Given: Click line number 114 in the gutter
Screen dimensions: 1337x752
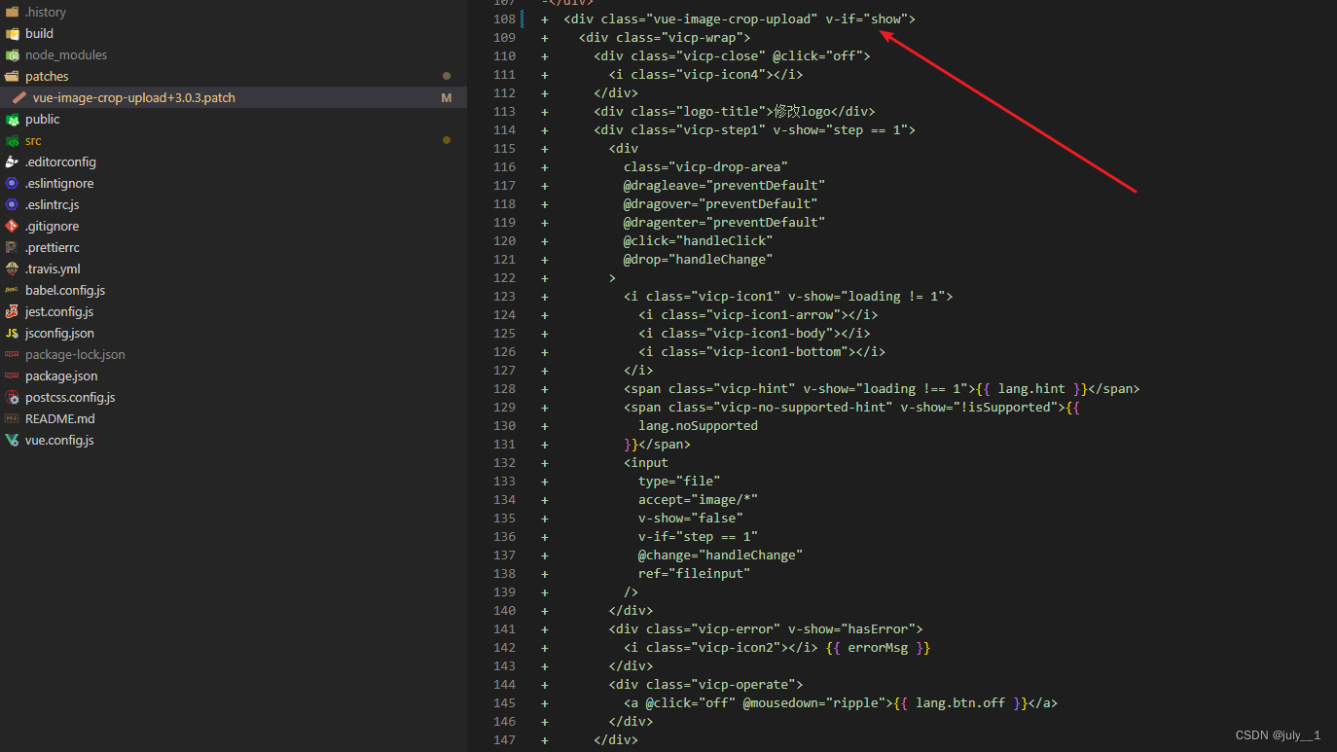Looking at the screenshot, I should point(504,130).
